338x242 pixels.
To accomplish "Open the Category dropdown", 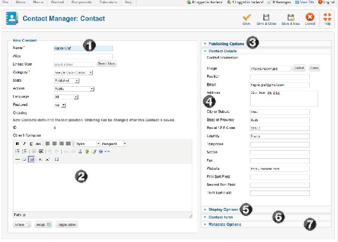I will pos(73,73).
